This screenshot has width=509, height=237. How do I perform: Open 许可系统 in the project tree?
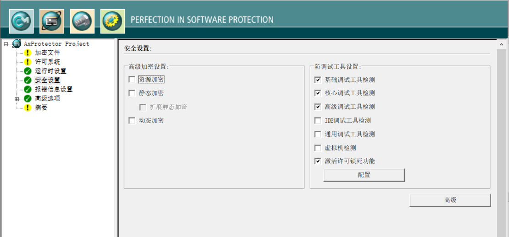pyautogui.click(x=47, y=62)
